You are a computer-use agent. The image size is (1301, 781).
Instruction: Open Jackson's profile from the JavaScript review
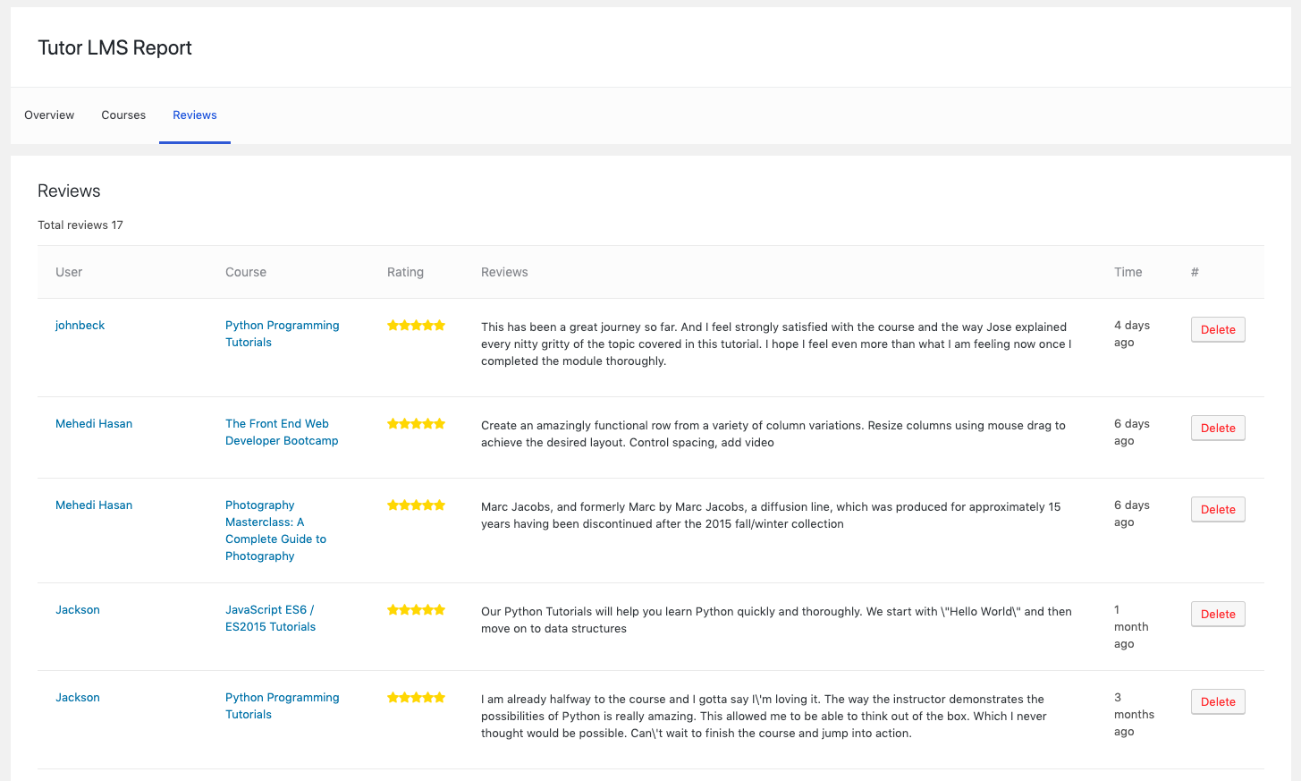coord(78,610)
